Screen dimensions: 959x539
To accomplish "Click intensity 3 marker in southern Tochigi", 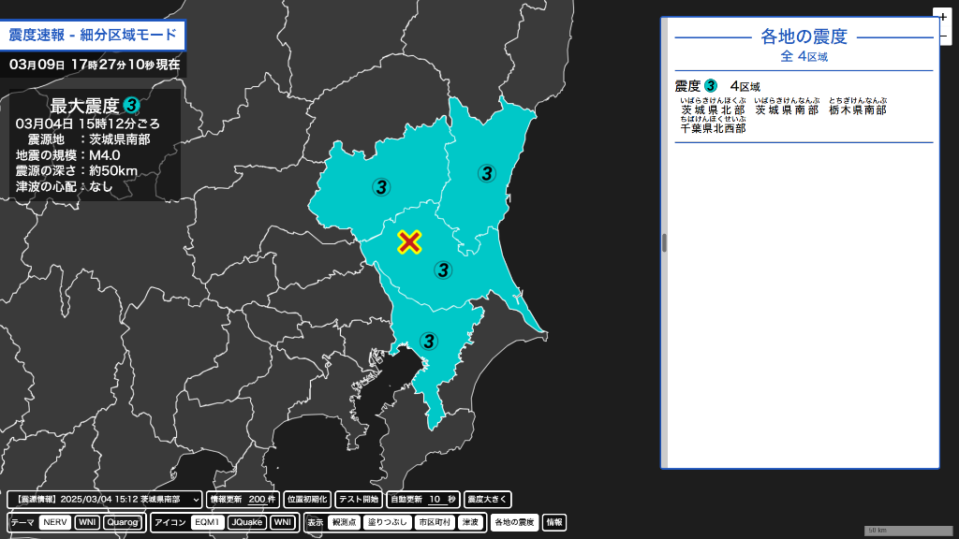I will pos(380,186).
